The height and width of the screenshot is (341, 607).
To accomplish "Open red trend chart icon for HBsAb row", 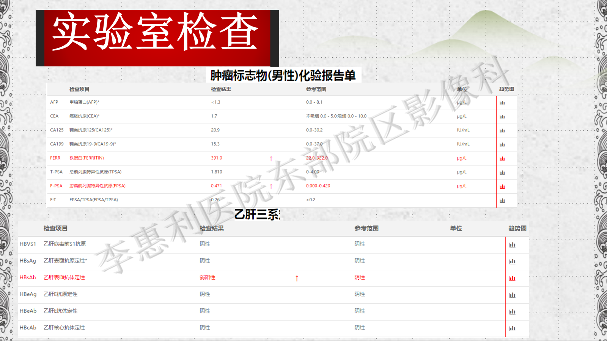I will [x=512, y=278].
